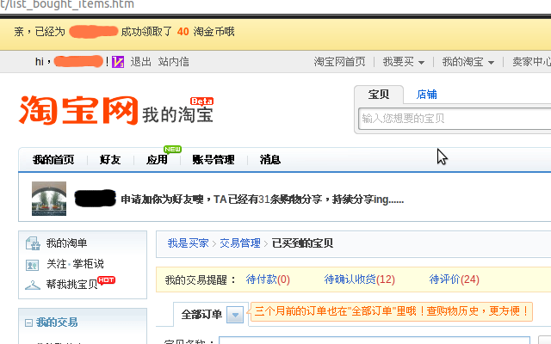Screen dimensions: 551x344
Task: Open the 好友 navigation tab
Action: tap(110, 160)
